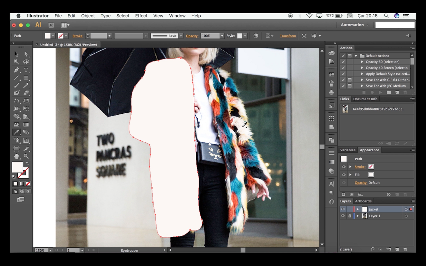Select the jacket layer
The width and height of the screenshot is (426, 266).
click(x=373, y=209)
